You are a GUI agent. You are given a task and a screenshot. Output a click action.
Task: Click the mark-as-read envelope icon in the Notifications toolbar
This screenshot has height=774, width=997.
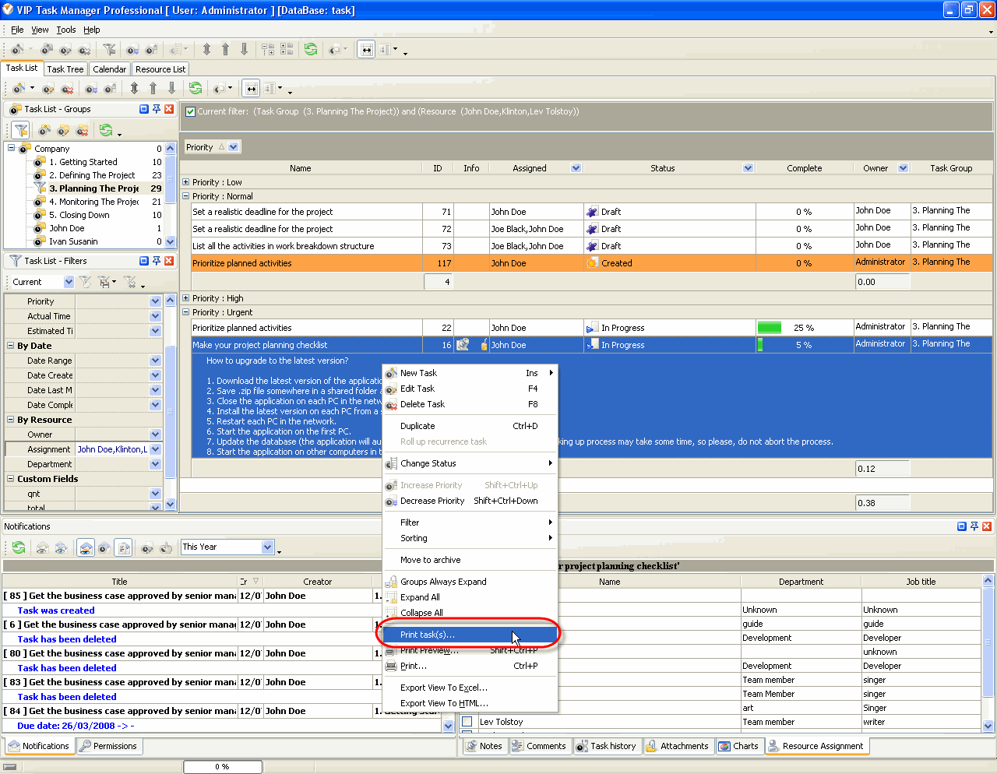click(43, 547)
